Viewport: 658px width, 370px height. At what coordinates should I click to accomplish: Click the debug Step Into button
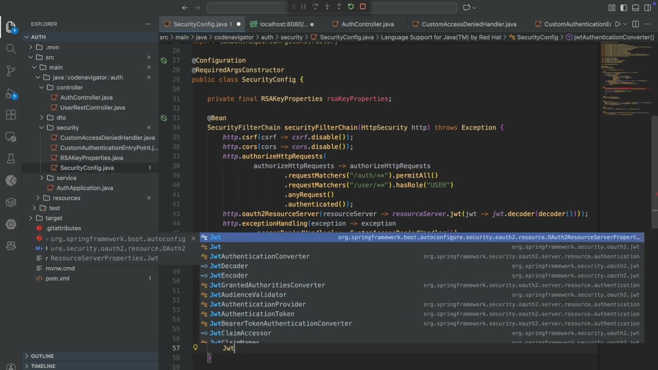(327, 7)
